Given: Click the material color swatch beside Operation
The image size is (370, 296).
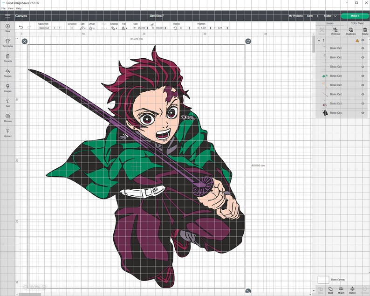Looking at the screenshot, I should pyautogui.click(x=60, y=28).
